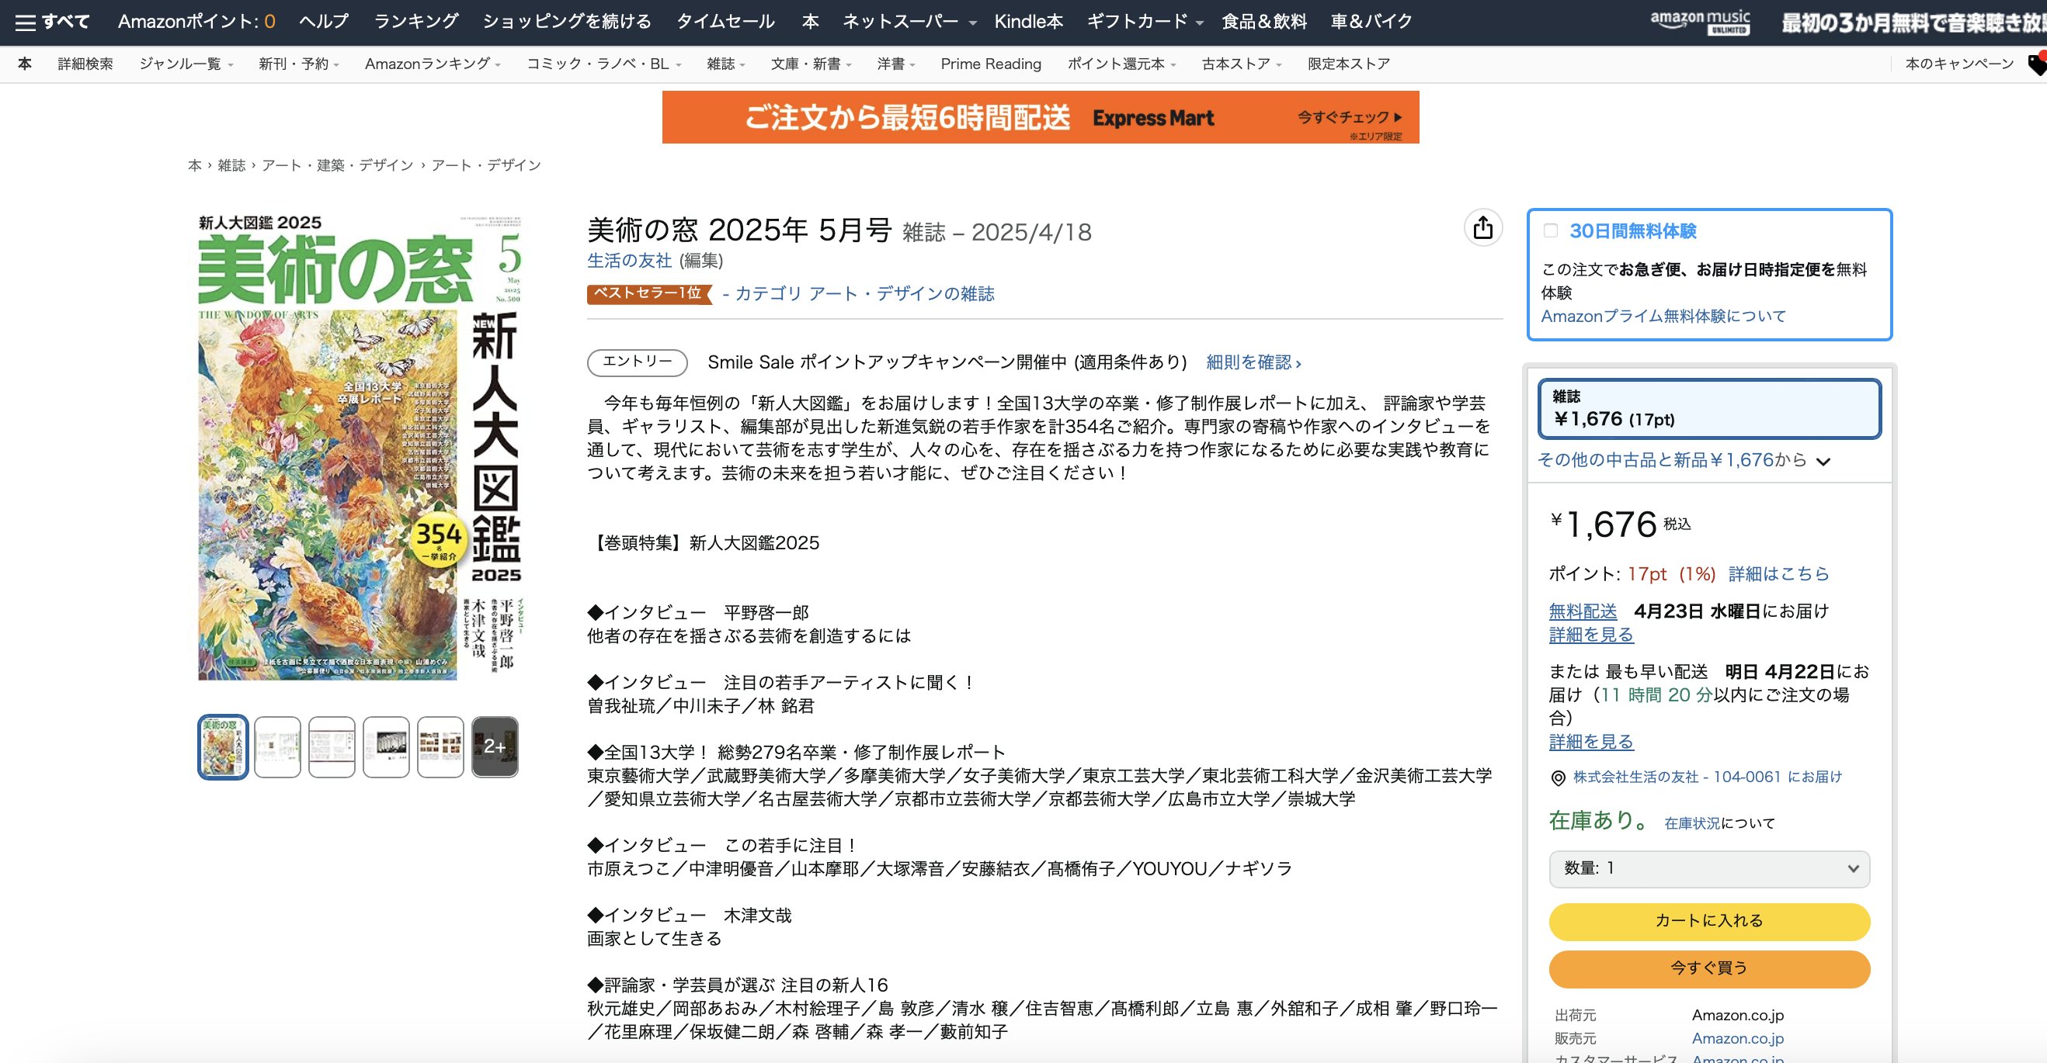This screenshot has width=2047, height=1063.
Task: Click the 無料配送 link
Action: (1582, 611)
